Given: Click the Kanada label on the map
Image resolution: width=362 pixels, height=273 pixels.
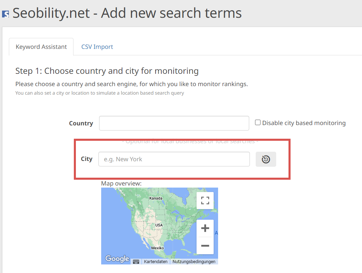Looking at the screenshot, I should [156, 198].
